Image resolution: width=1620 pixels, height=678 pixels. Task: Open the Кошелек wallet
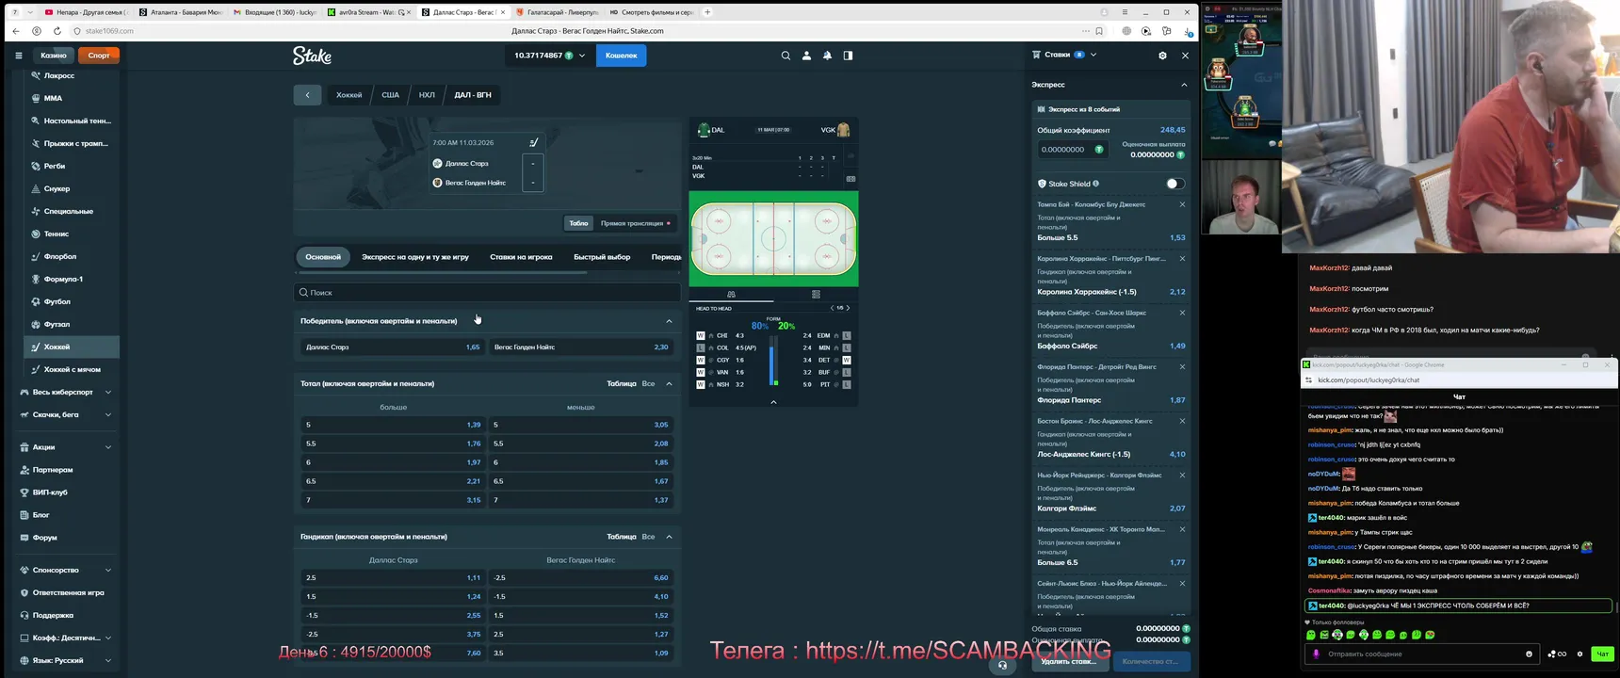621,56
